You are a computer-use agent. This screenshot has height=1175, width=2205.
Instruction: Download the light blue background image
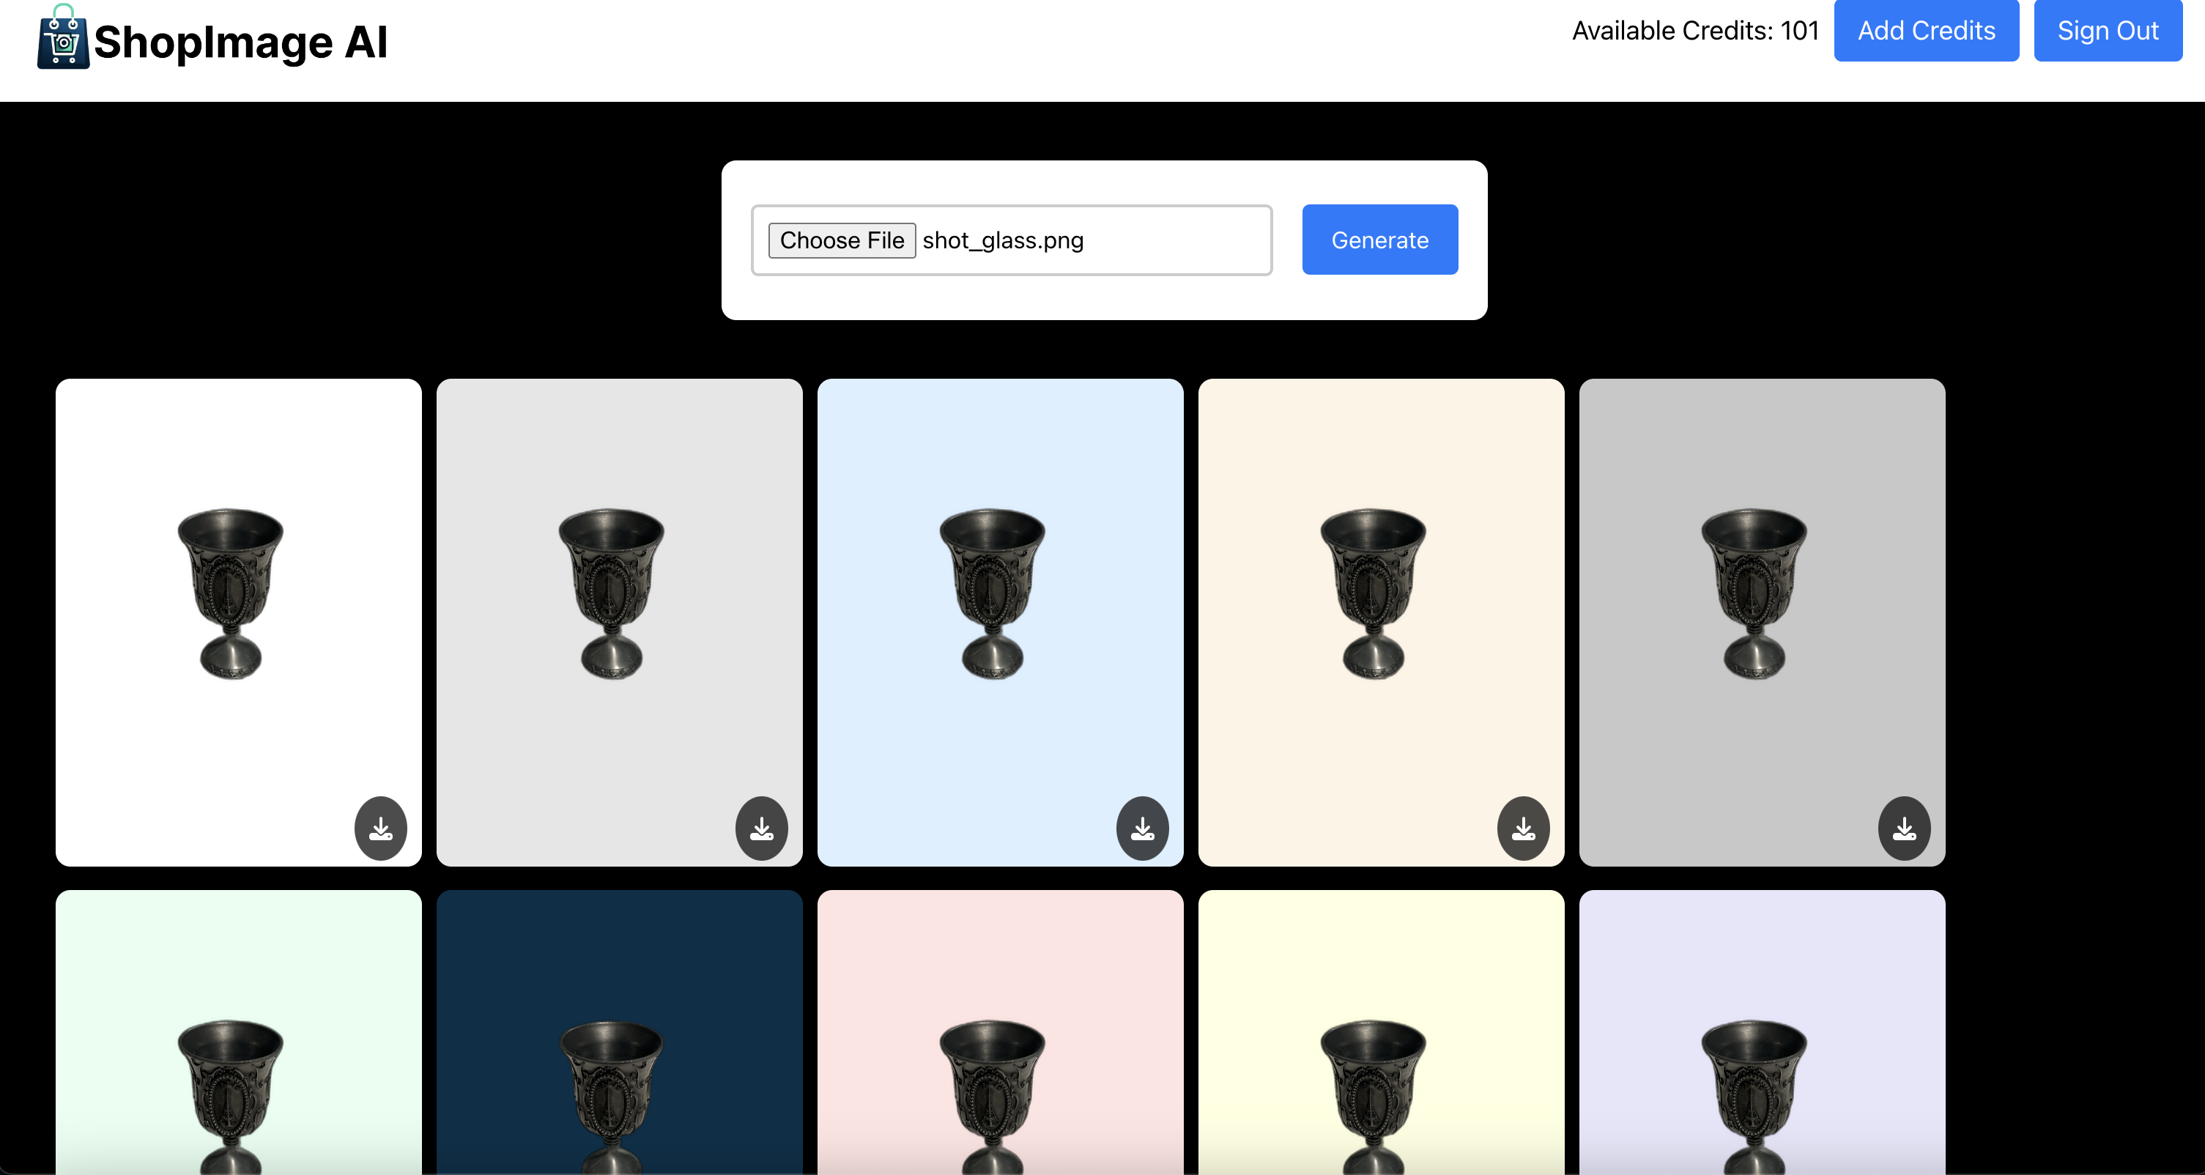tap(1143, 828)
